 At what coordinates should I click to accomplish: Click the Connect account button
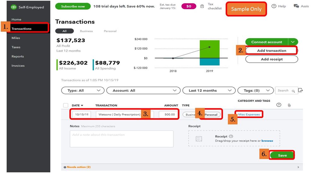click(266, 42)
